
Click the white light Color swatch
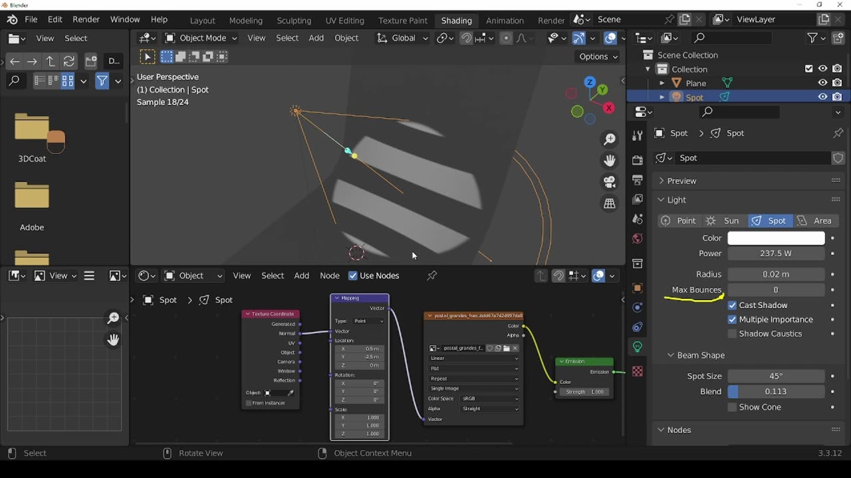776,238
